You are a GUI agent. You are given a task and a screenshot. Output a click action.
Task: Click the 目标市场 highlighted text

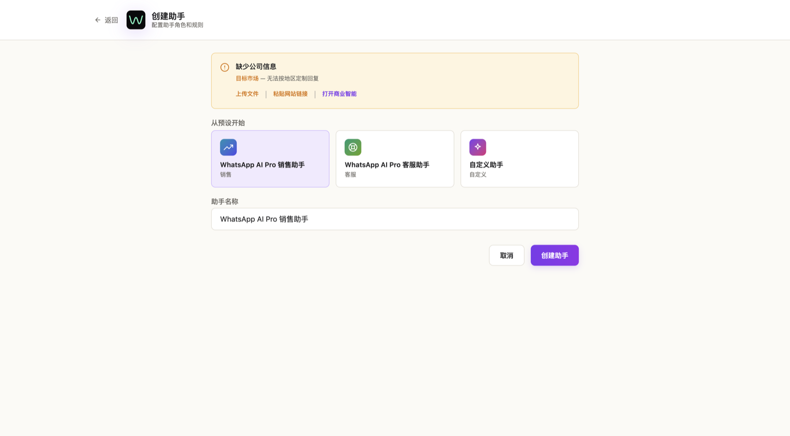coord(247,78)
